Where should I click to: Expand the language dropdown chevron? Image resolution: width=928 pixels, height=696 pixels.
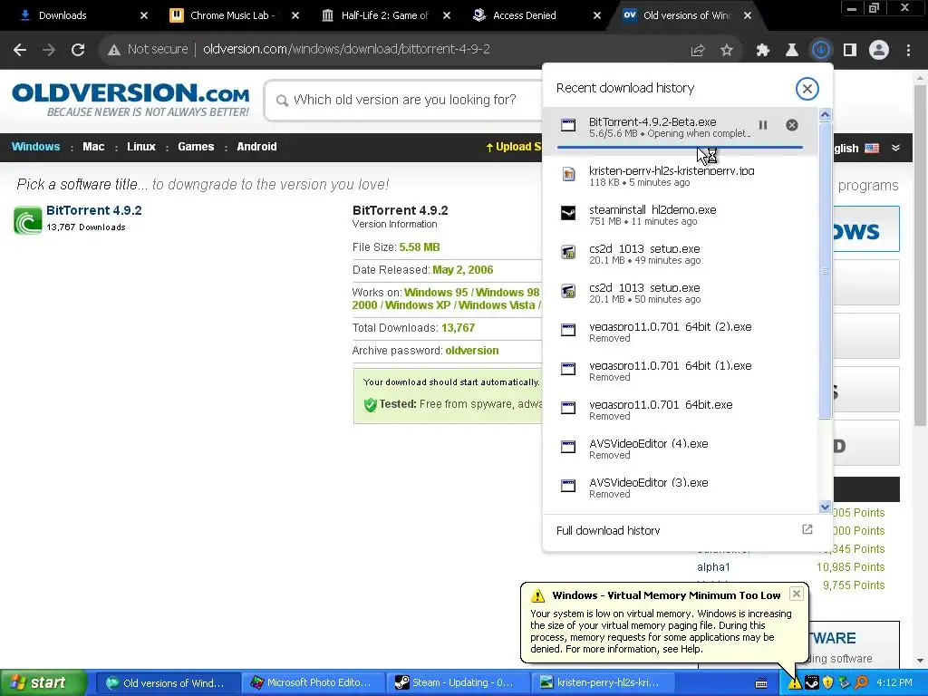[x=896, y=148]
